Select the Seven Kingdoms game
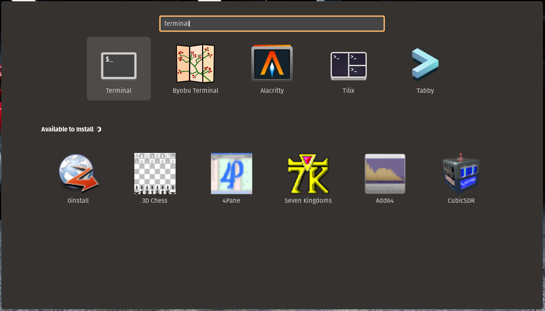 (x=308, y=174)
